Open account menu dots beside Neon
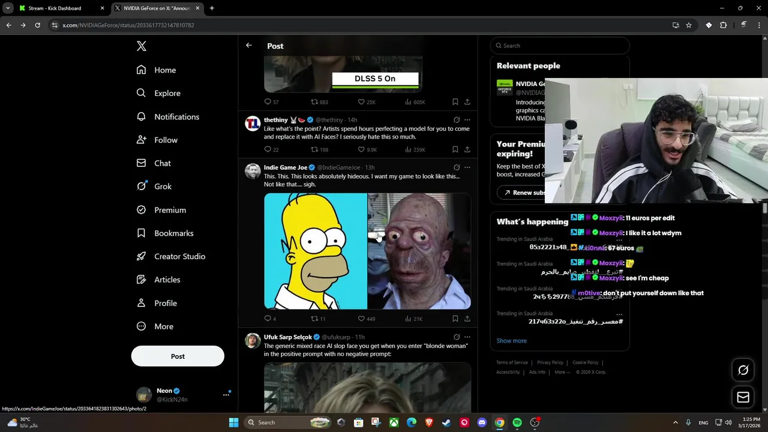The height and width of the screenshot is (432, 768). click(x=226, y=394)
